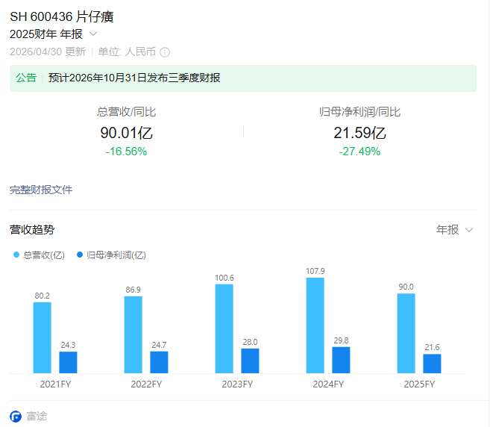Viewport: 490px width, 427px height.
Task: Open the 年报 chart period dropdown
Action: coord(454,230)
